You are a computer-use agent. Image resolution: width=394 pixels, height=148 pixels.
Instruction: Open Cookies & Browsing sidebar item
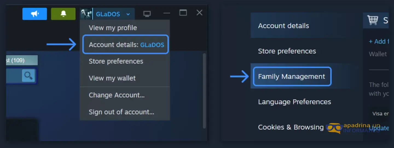pos(291,127)
